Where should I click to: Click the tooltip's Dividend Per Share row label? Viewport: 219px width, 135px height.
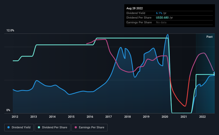coord(139,18)
